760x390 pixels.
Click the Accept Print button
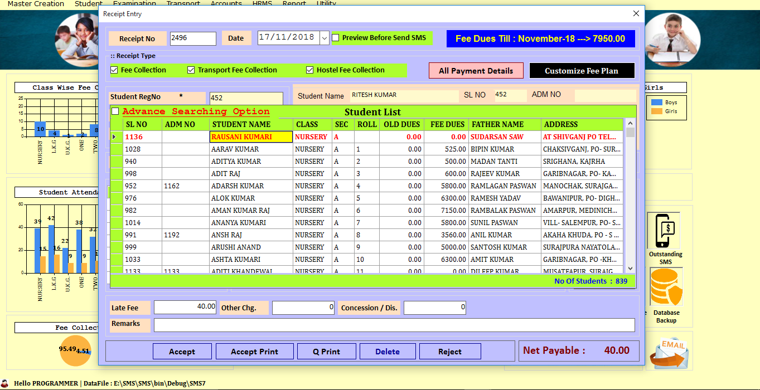tap(254, 352)
